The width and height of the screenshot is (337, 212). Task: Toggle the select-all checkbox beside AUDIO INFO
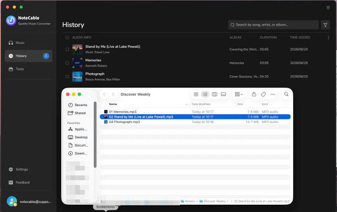pyautogui.click(x=67, y=38)
